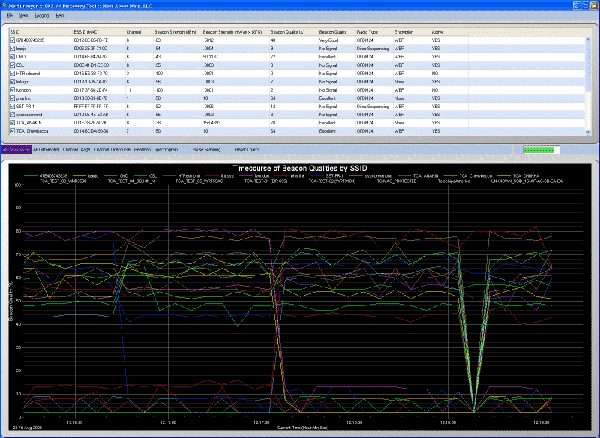The width and height of the screenshot is (600, 438).
Task: Open the Logging menu
Action: point(42,15)
